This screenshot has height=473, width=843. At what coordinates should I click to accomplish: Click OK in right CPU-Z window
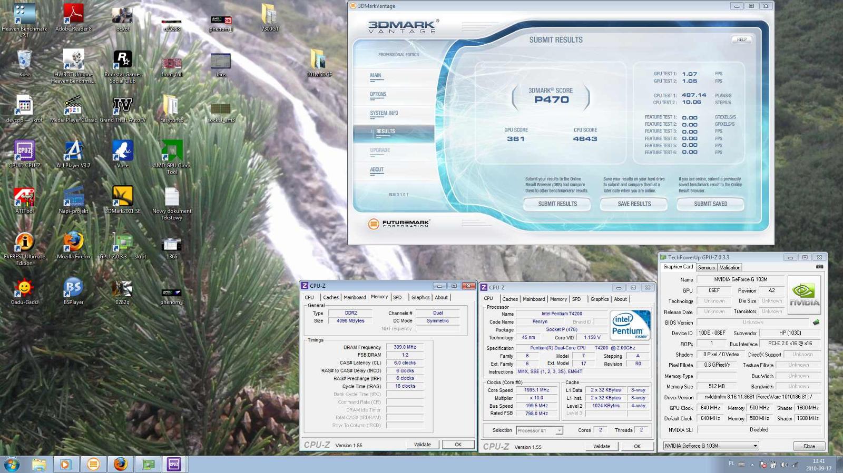pos(637,446)
